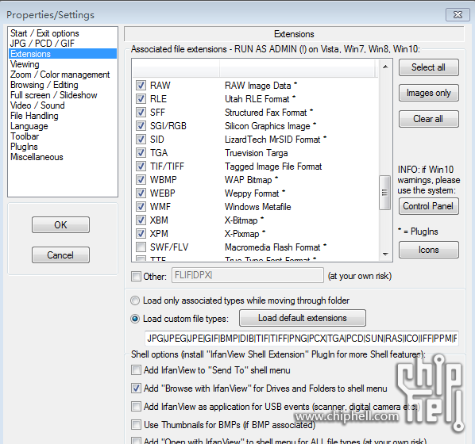Image resolution: width=475 pixels, height=444 pixels.
Task: Switch to Zoom / Color management settings
Action: click(x=60, y=75)
